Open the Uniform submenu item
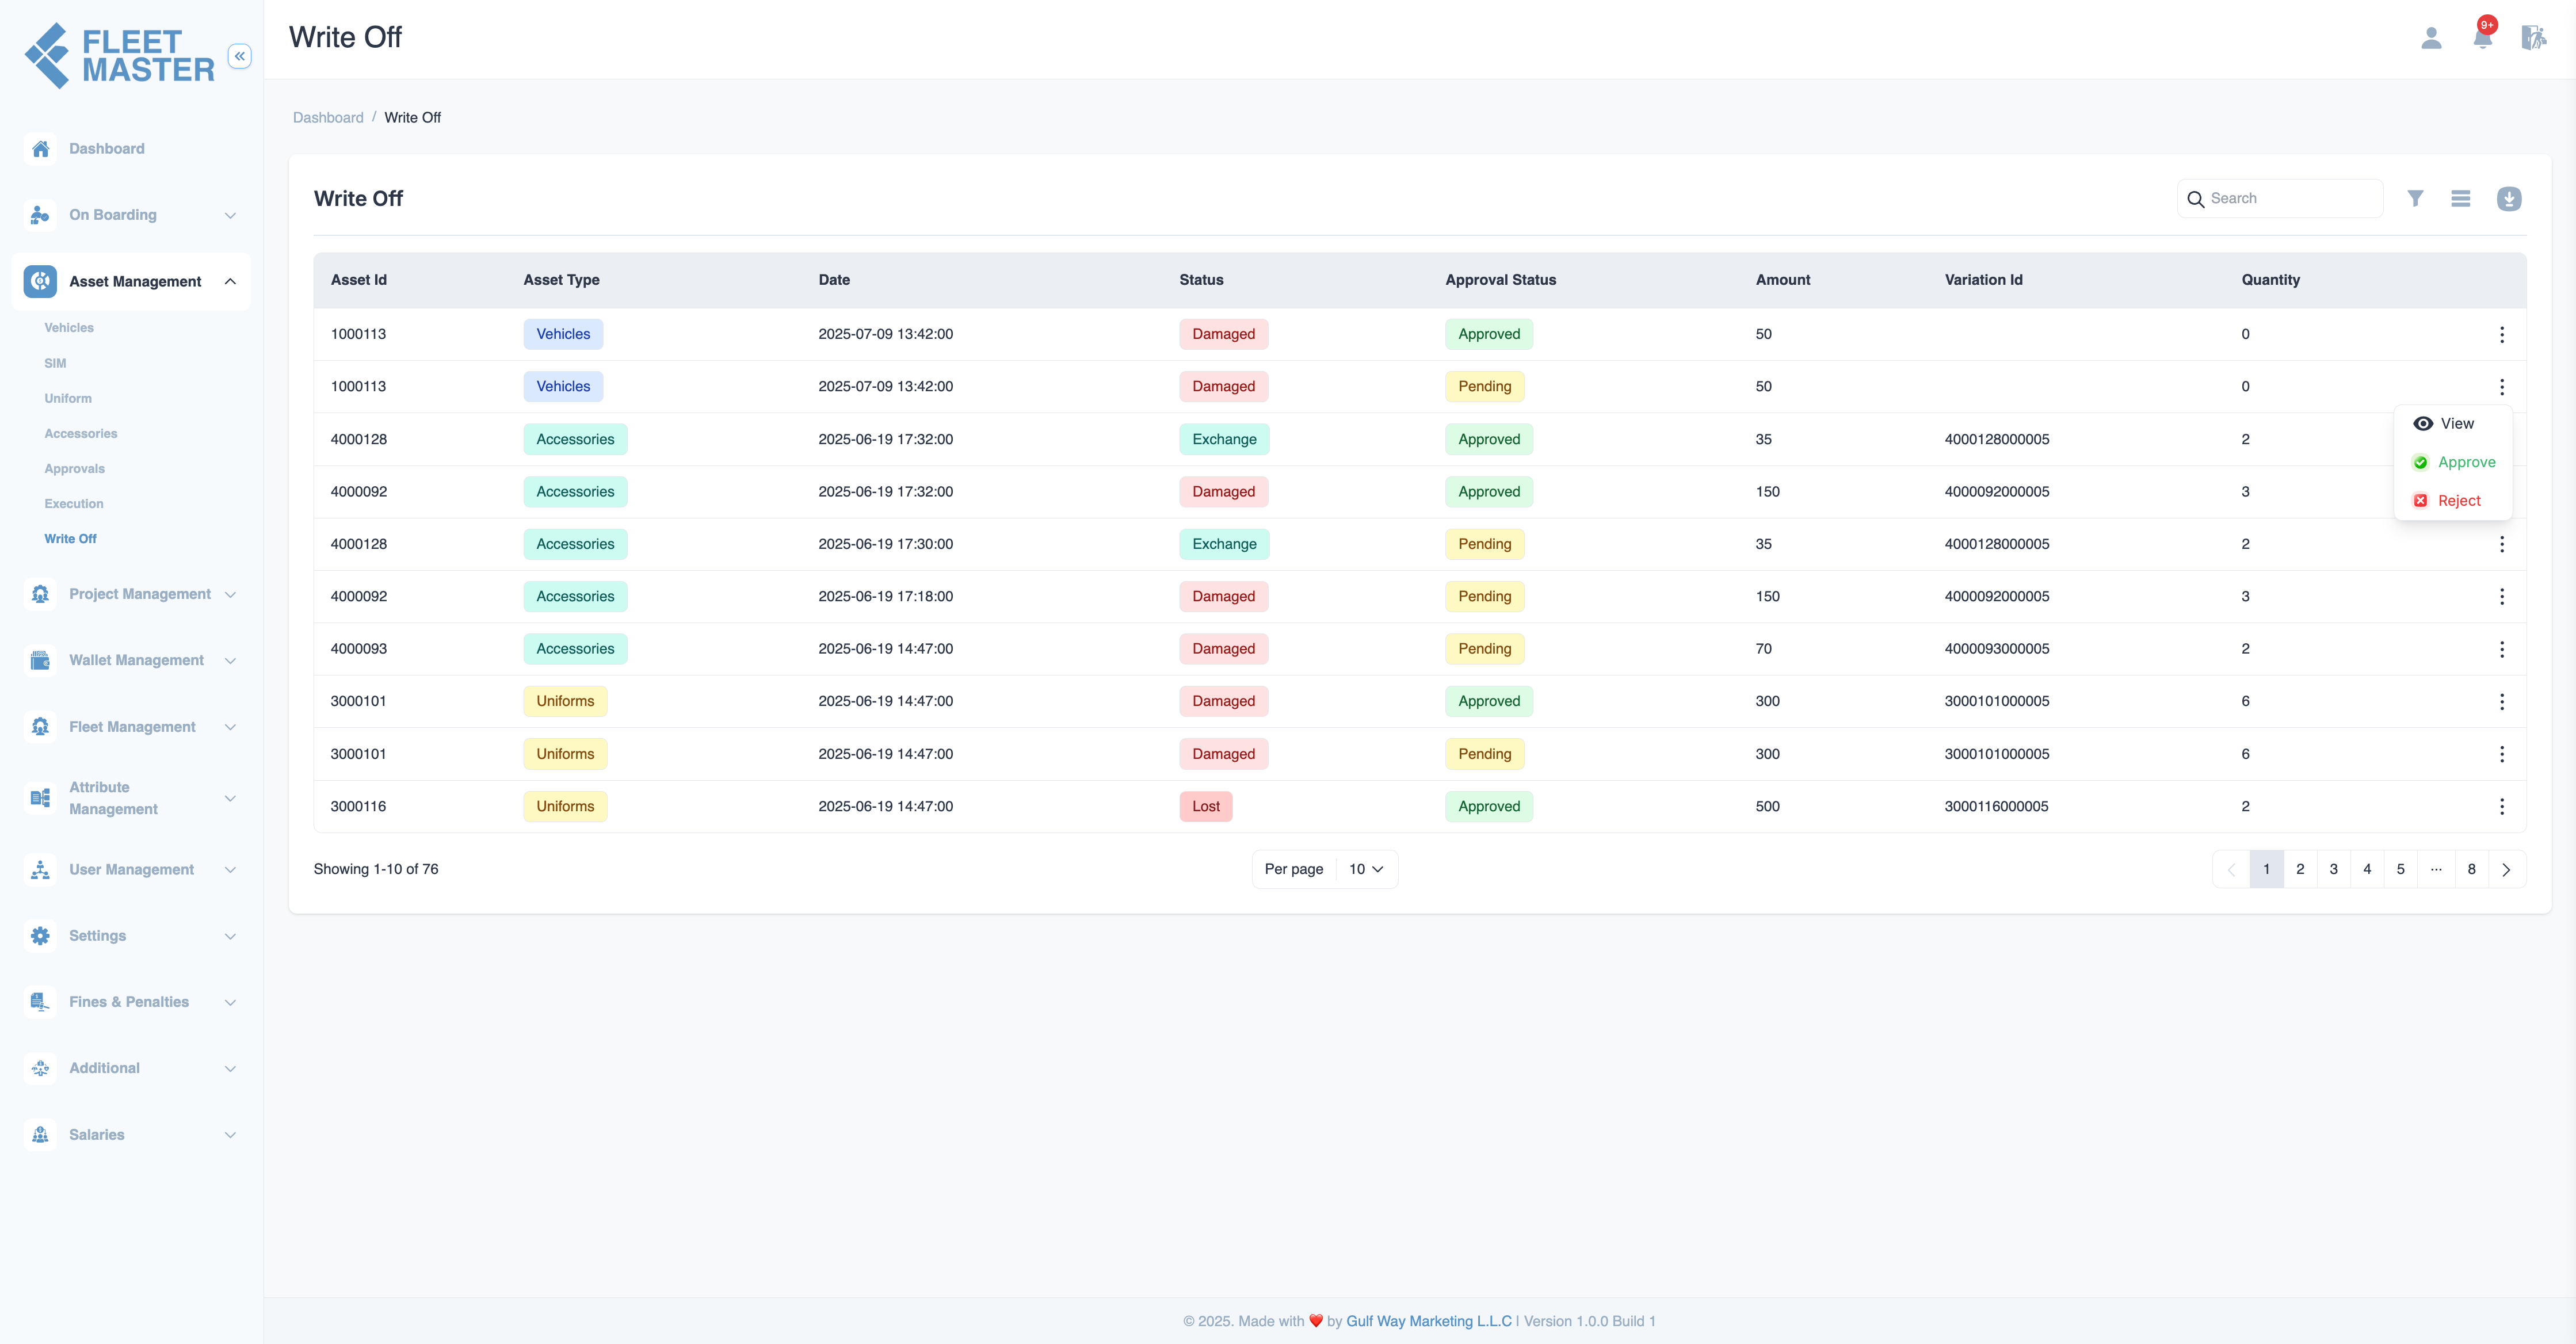The width and height of the screenshot is (2576, 1344). [68, 398]
